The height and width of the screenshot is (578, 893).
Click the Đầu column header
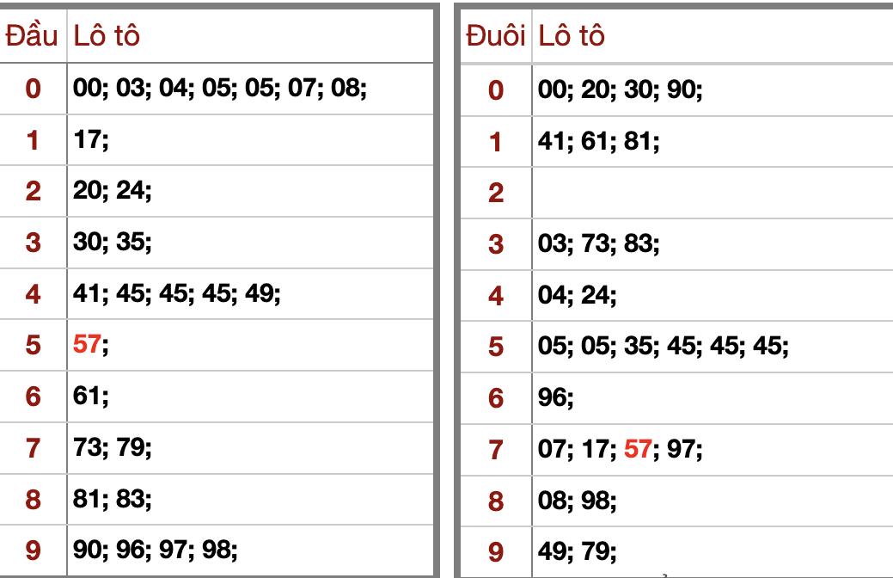tap(33, 36)
